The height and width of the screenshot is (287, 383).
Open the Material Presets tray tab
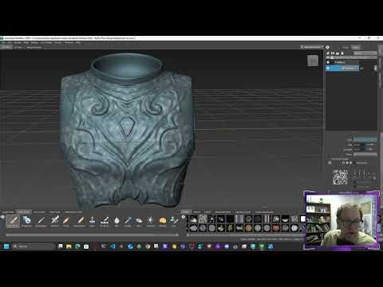223,212
